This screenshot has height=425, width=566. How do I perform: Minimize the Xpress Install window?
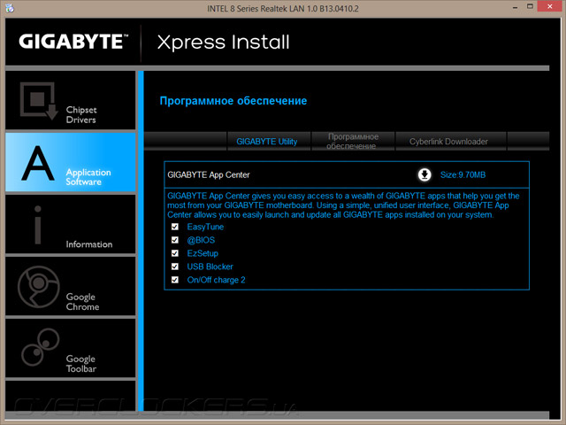click(x=515, y=7)
